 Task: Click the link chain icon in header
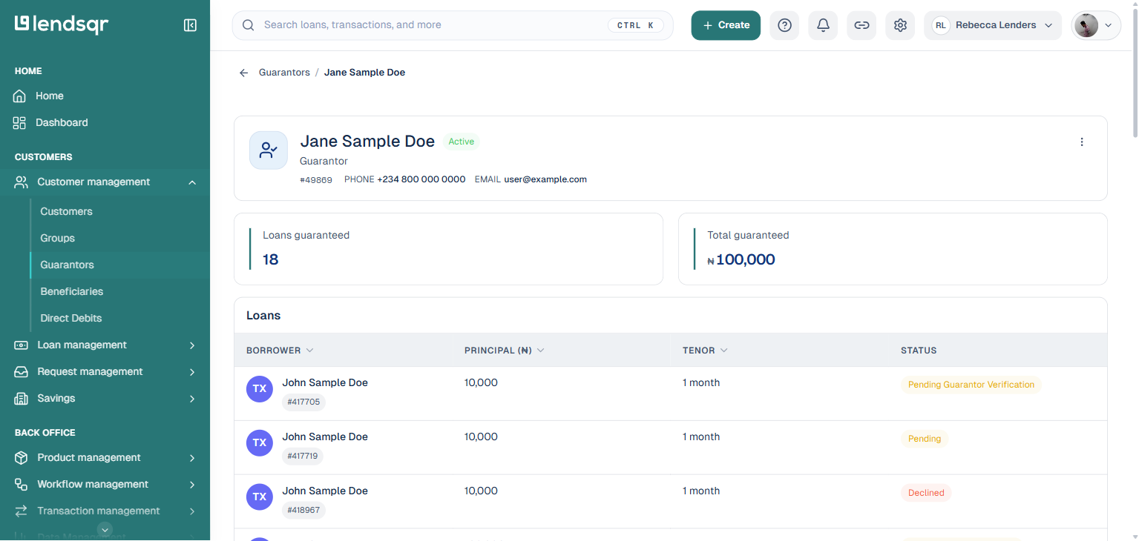(x=861, y=25)
